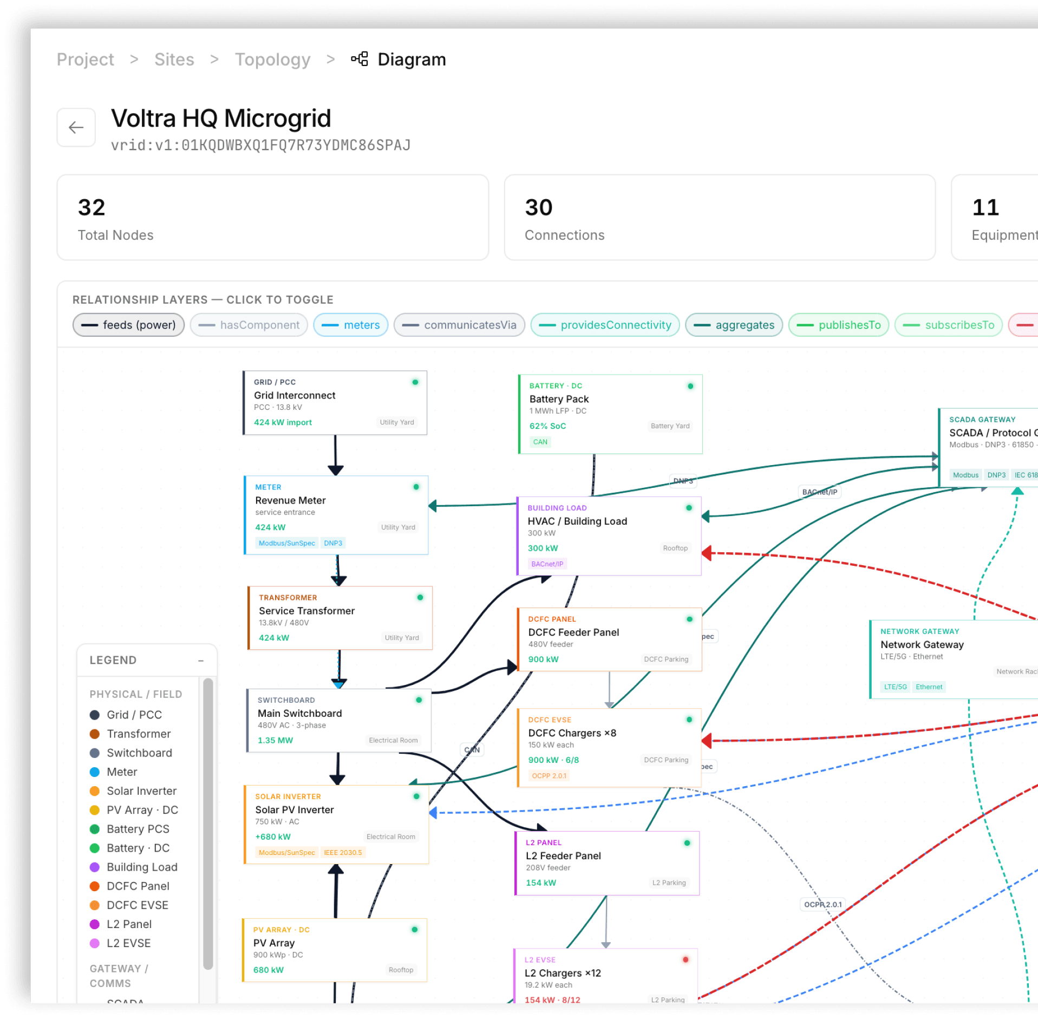Click the L2 EVSE legend swatch

coord(95,944)
